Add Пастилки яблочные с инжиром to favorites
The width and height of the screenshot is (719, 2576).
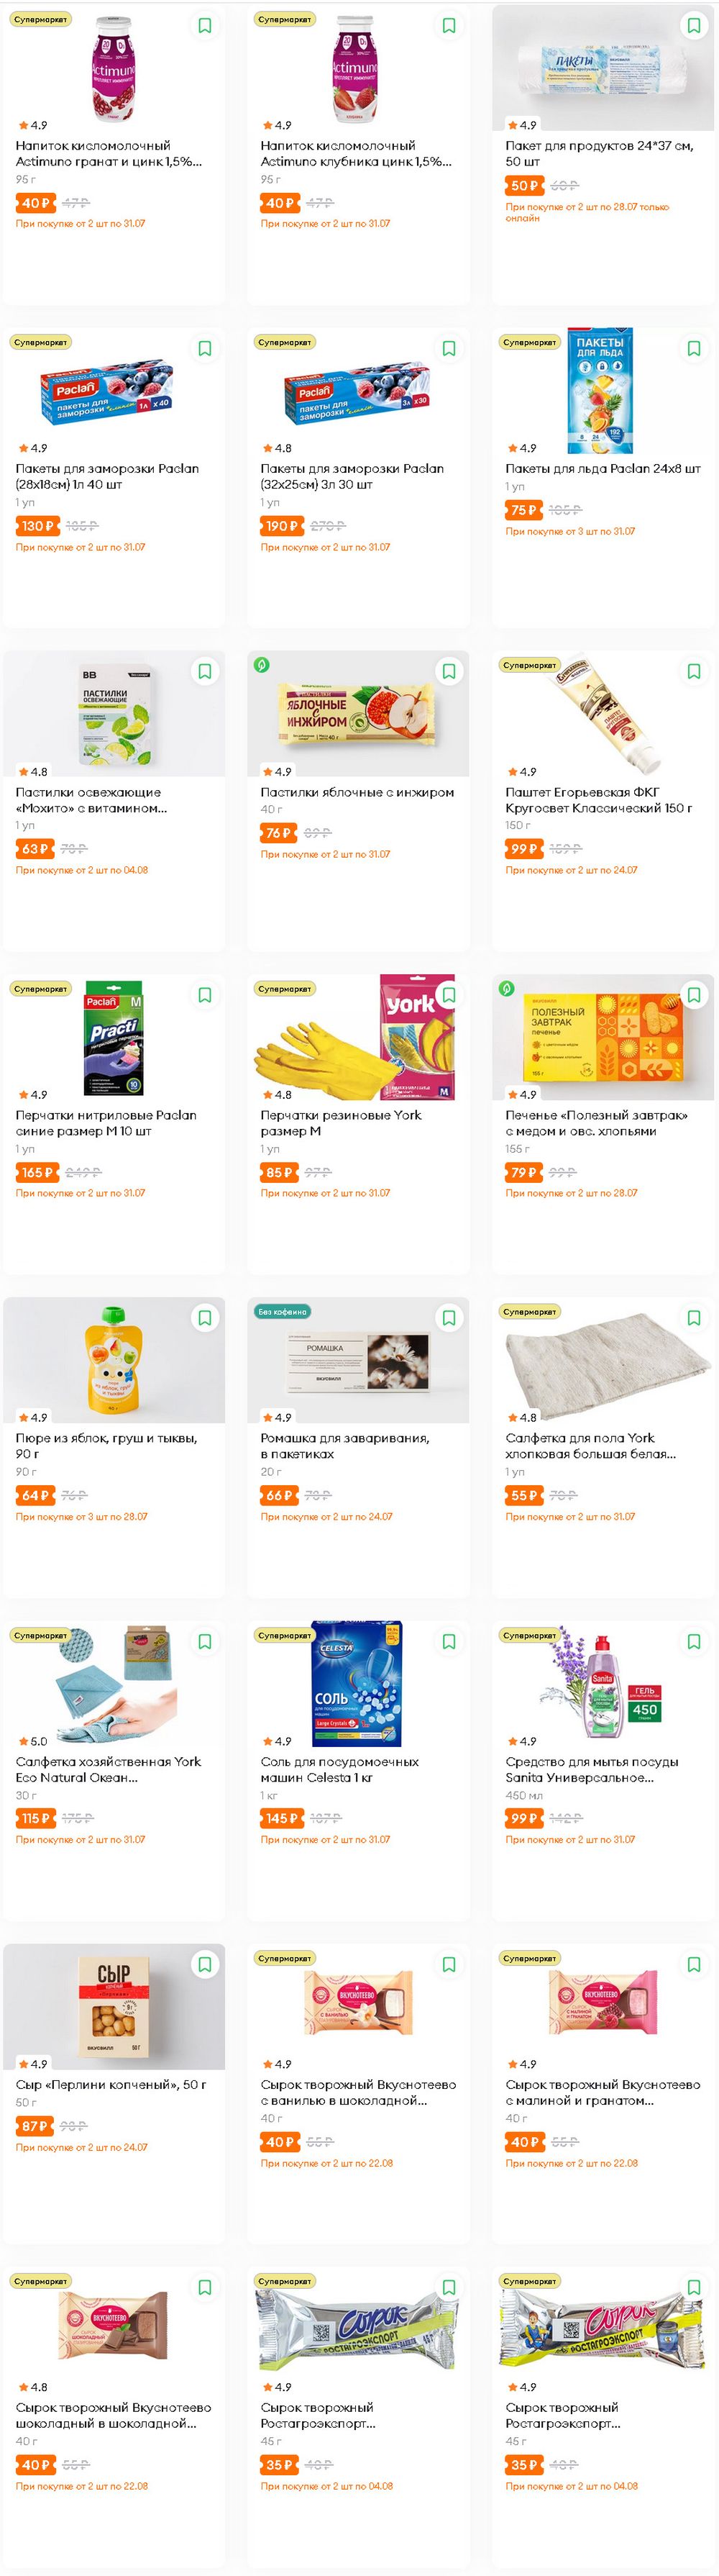click(x=449, y=672)
